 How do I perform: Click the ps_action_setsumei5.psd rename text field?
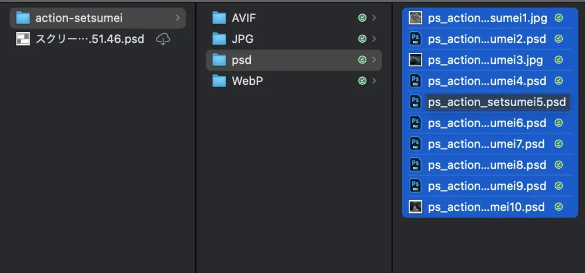pyautogui.click(x=496, y=102)
